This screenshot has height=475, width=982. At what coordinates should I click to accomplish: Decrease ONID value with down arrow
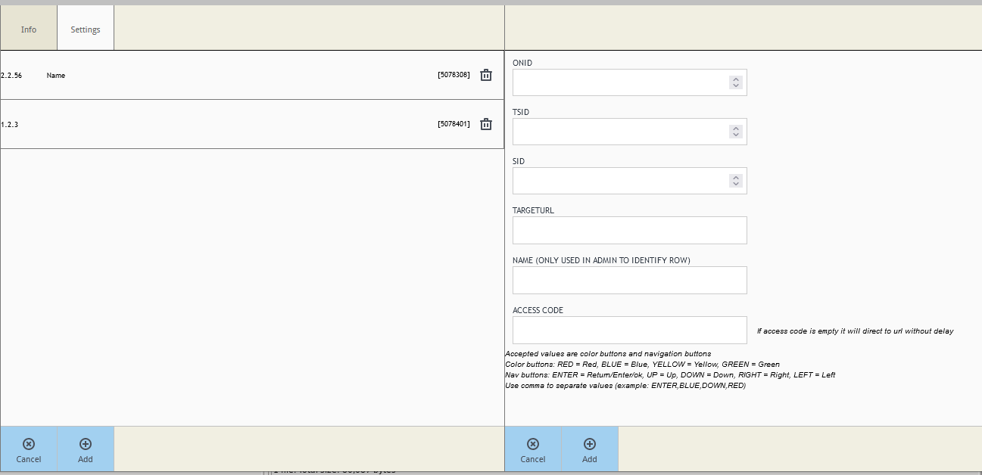click(735, 86)
